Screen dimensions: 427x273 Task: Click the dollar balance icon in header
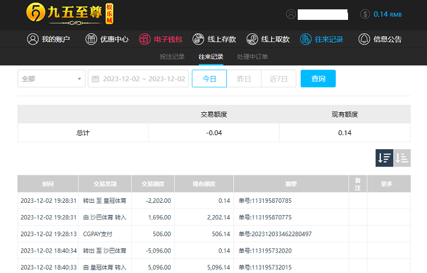[365, 14]
